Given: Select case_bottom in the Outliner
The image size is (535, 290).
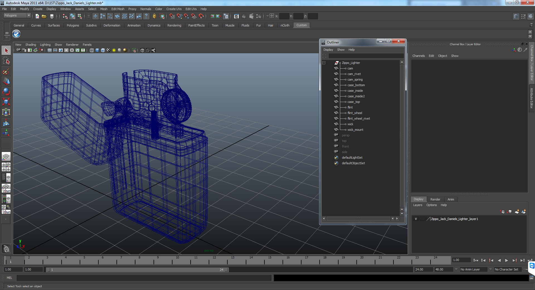Looking at the screenshot, I should coord(356,85).
